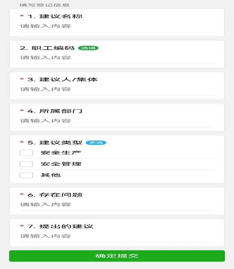This screenshot has width=234, height=269.
Task: Focus the 提出的建议 text input box
Action: (x=117, y=236)
